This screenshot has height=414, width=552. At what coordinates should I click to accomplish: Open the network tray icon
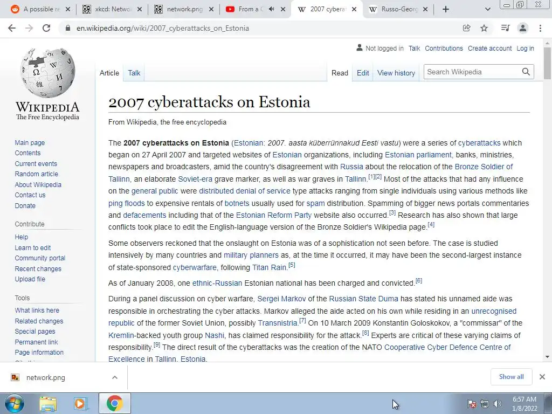[x=485, y=404]
